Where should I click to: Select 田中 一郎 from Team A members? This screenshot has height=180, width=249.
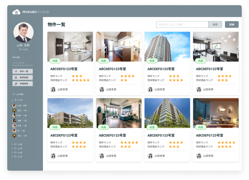coord(22,116)
